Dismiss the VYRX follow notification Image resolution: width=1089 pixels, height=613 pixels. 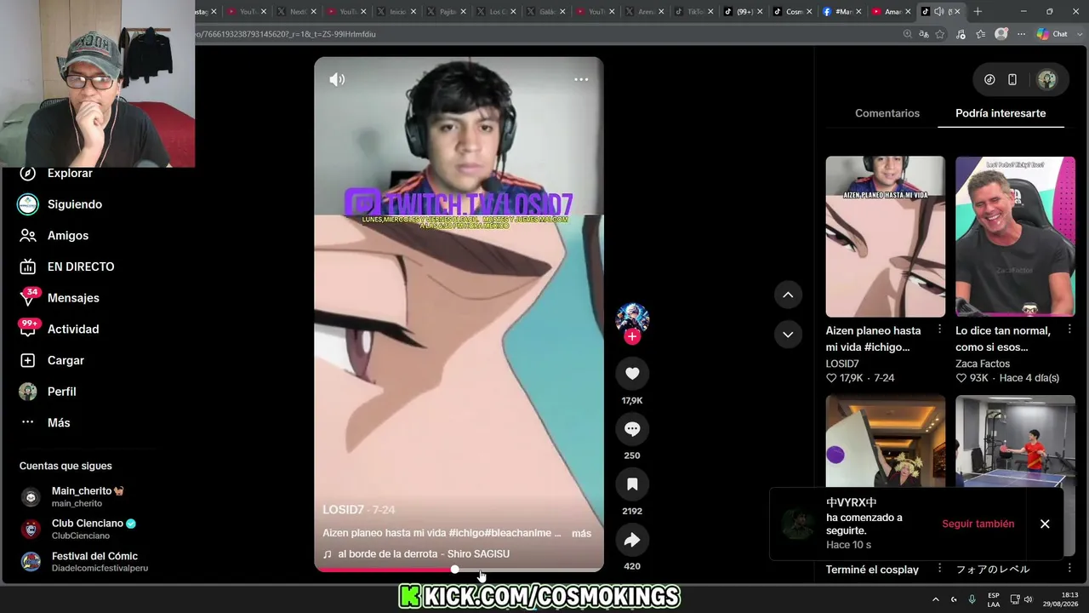tap(1045, 524)
